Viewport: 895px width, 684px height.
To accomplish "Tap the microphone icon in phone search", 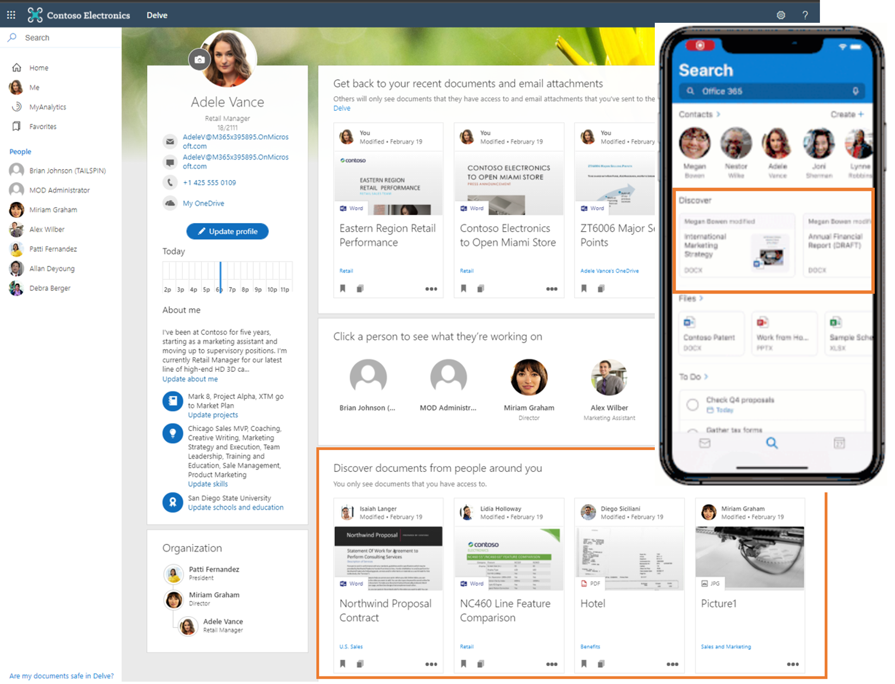I will tap(855, 91).
